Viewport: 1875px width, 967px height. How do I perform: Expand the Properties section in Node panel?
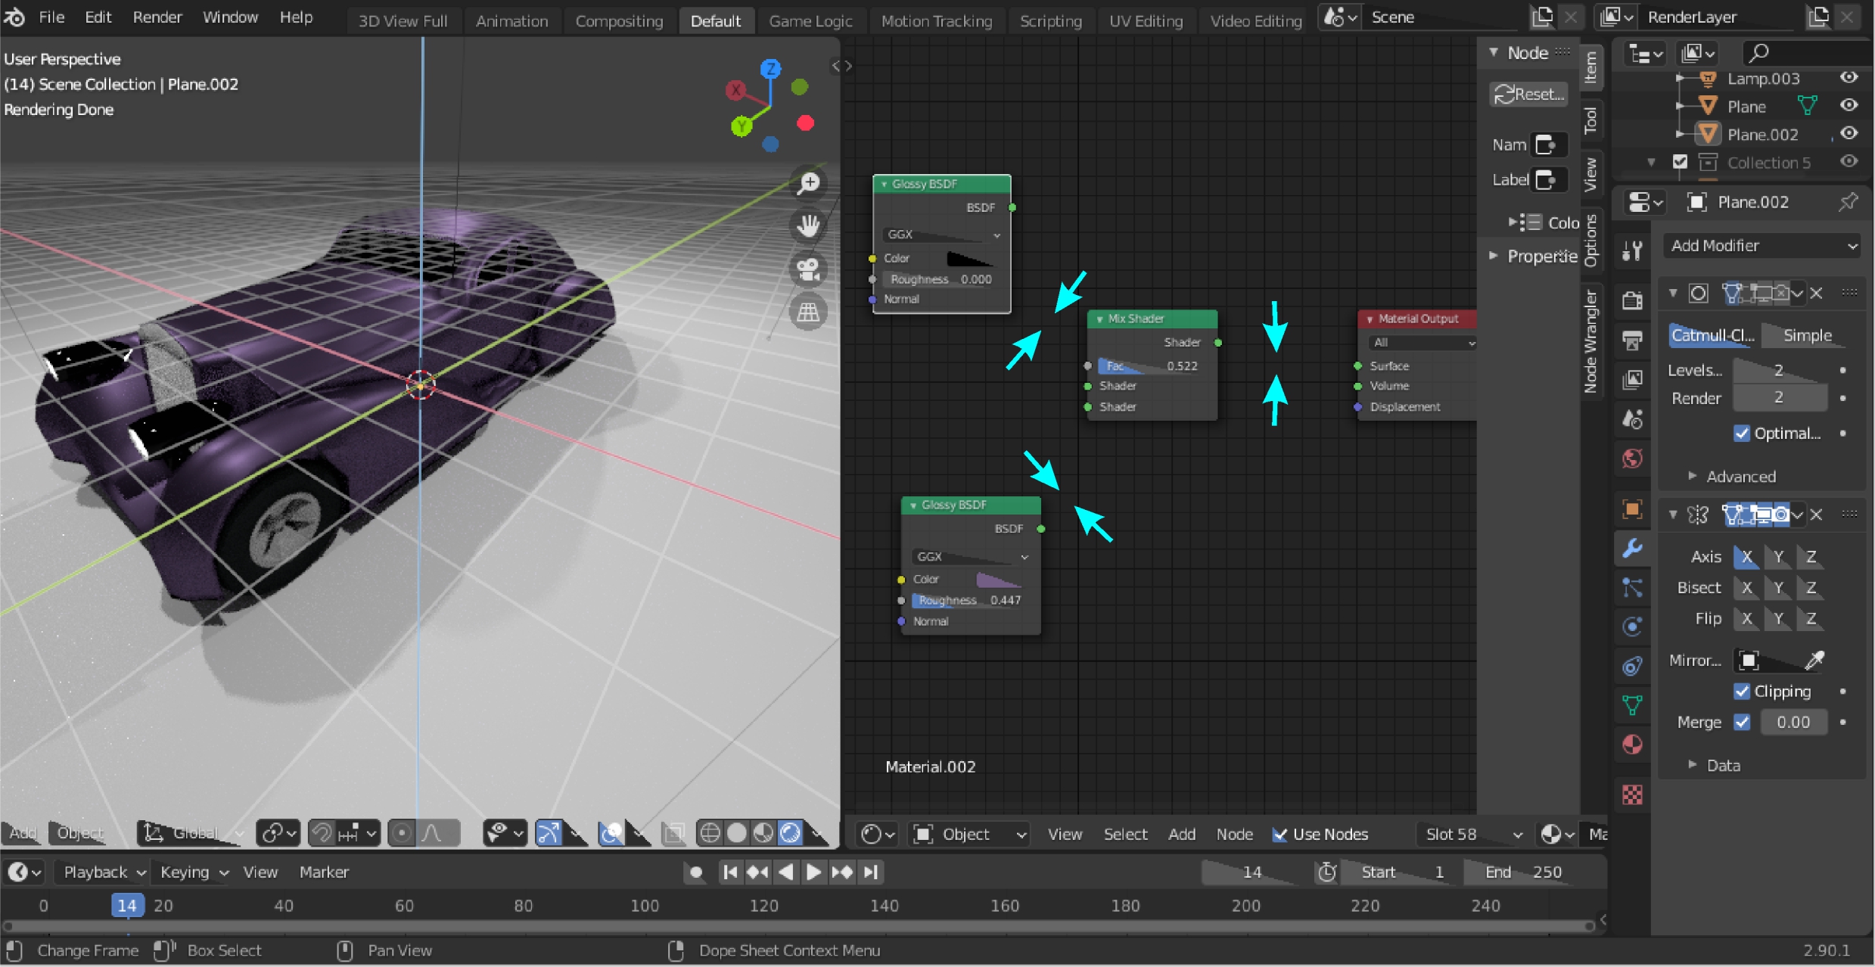(1533, 256)
